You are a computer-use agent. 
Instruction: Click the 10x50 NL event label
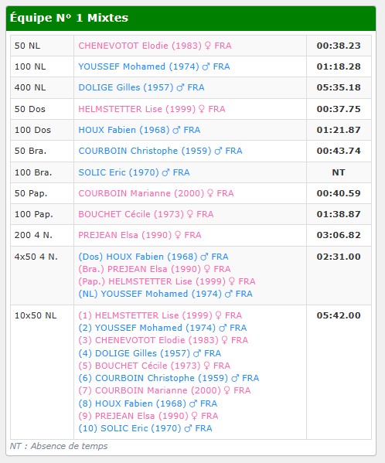tap(36, 315)
